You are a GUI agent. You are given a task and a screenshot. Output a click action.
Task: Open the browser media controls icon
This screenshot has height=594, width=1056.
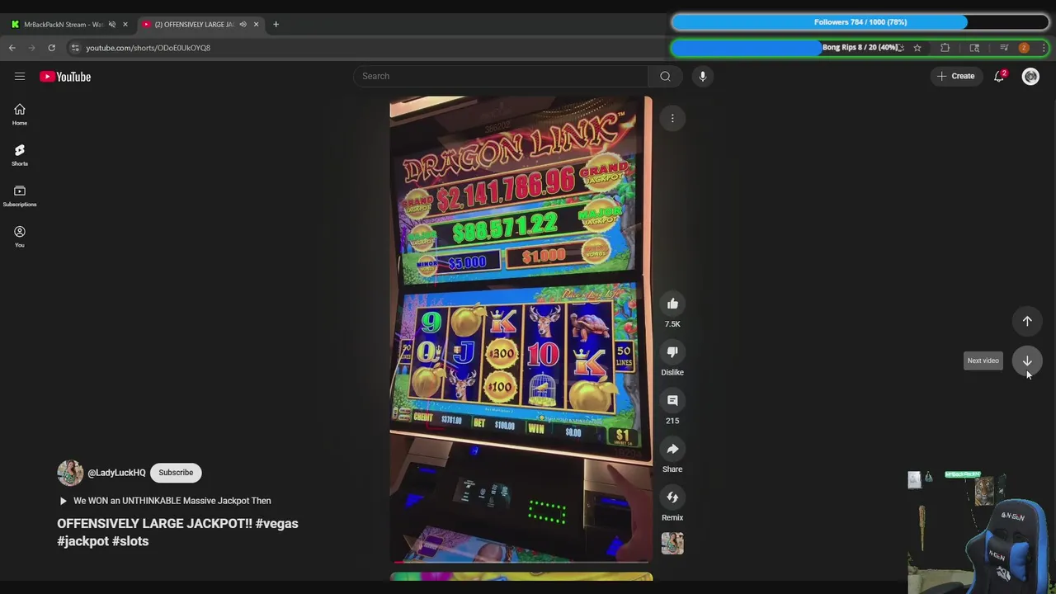(1004, 48)
